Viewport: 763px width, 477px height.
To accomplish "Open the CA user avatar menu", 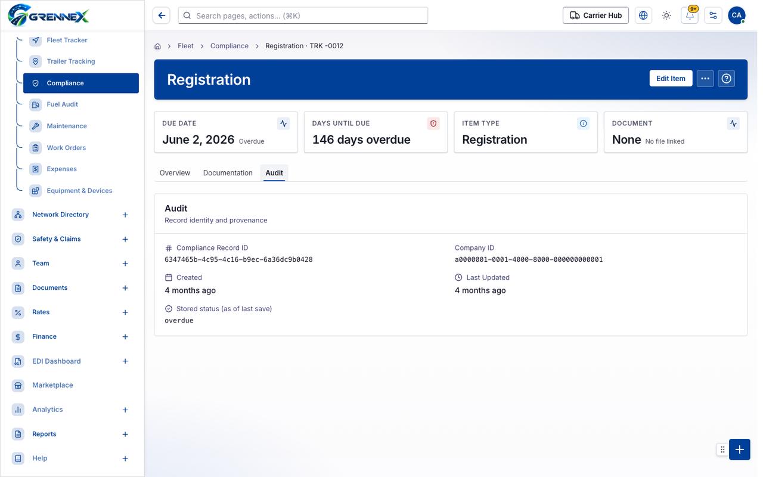I will tap(737, 16).
